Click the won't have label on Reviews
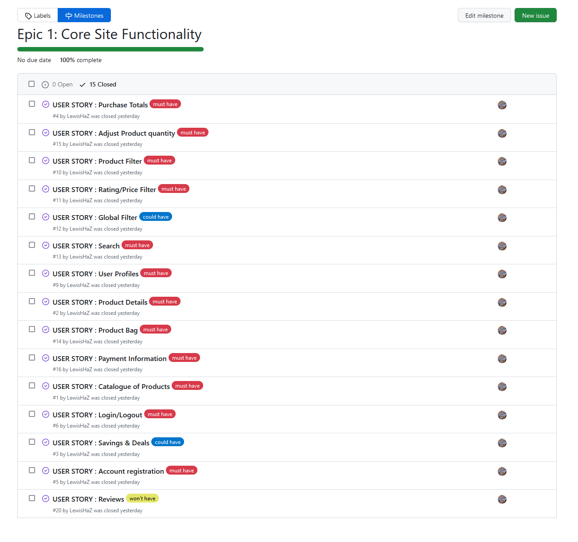Screen dimensions: 578x542 pyautogui.click(x=142, y=499)
